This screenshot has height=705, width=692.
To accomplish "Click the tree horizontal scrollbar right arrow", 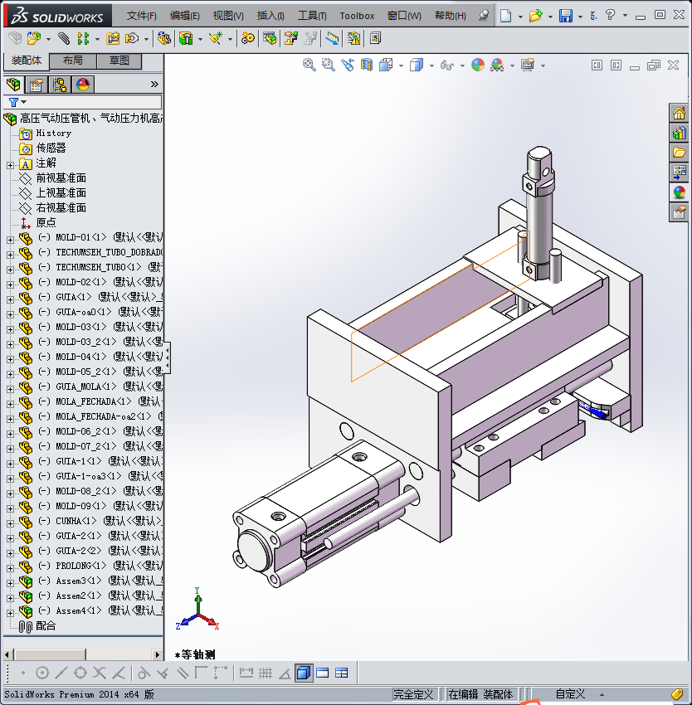I will [157, 654].
